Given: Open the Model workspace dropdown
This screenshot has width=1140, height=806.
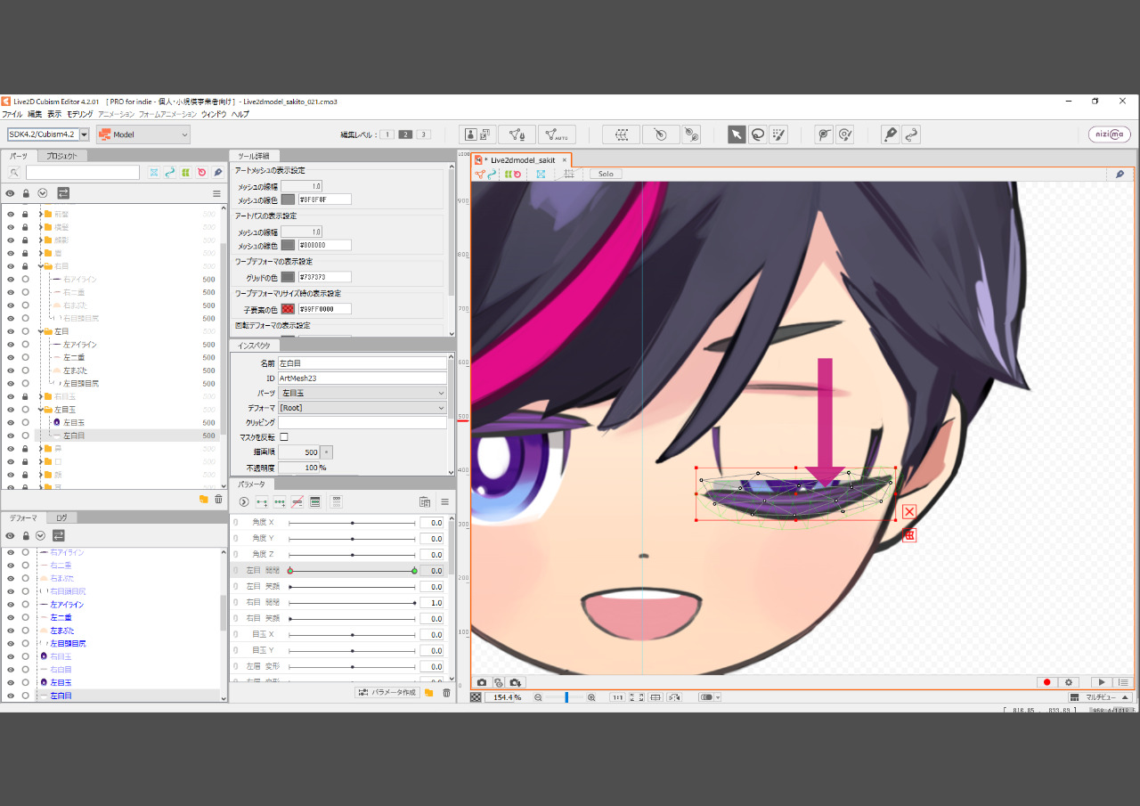Looking at the screenshot, I should click(x=143, y=134).
